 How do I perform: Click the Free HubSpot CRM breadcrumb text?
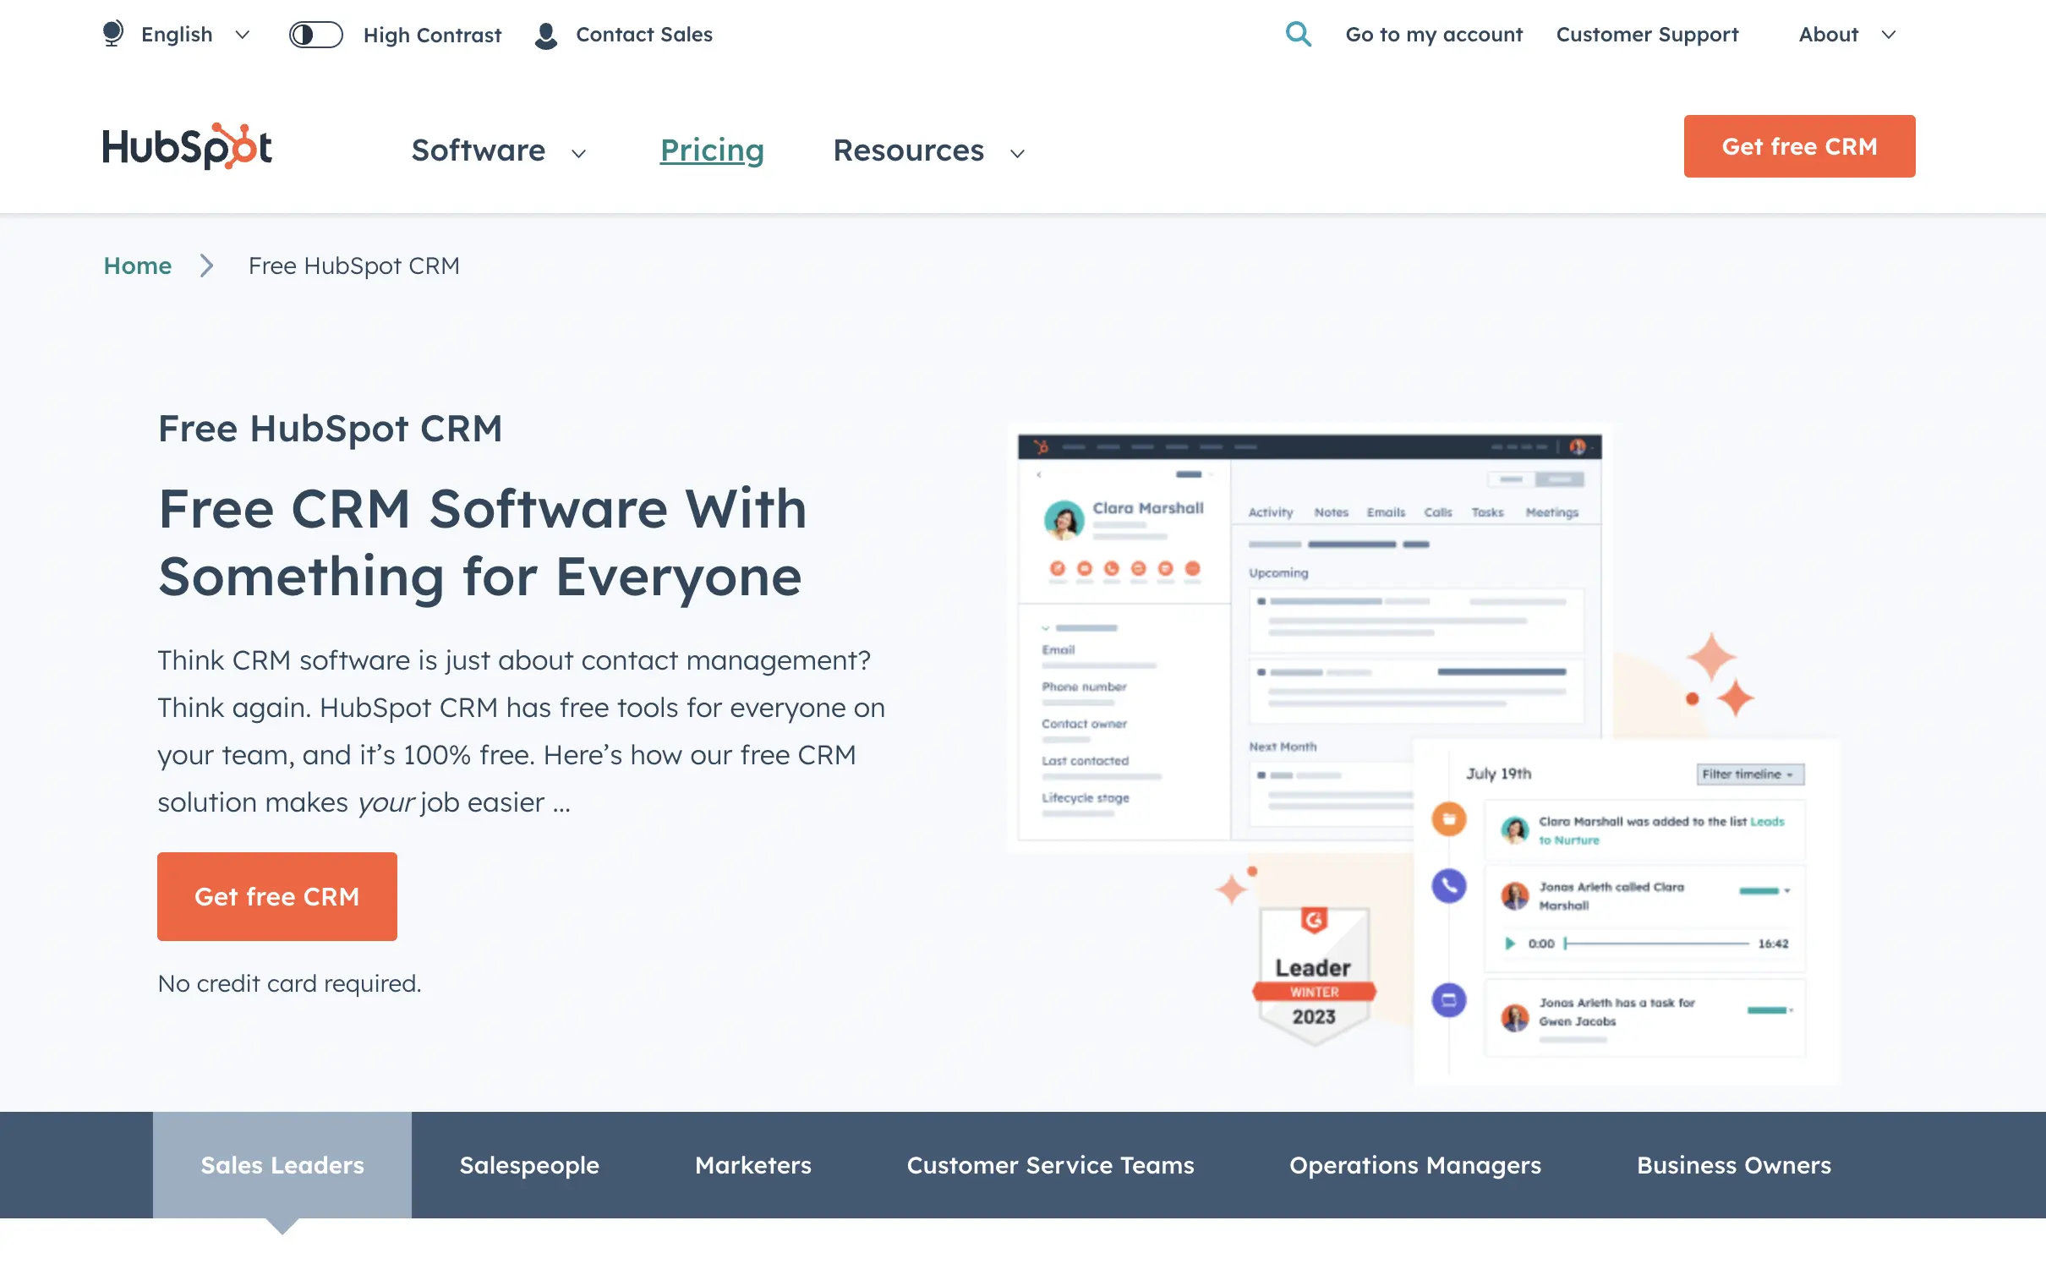pos(354,265)
